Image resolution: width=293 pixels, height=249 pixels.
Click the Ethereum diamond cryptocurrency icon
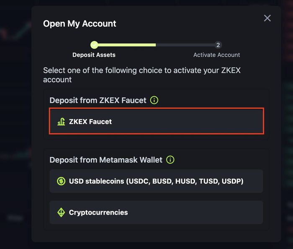61,213
